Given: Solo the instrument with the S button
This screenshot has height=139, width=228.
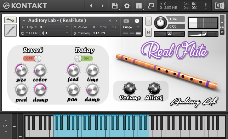Looking at the screenshot, I should click(x=148, y=21).
